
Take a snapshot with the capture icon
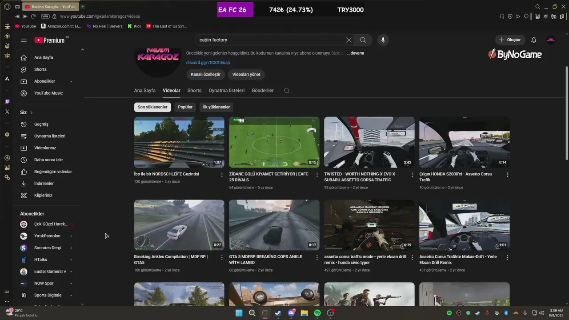[x=502, y=16]
